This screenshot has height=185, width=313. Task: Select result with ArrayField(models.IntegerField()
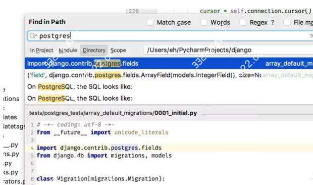[x=169, y=75]
